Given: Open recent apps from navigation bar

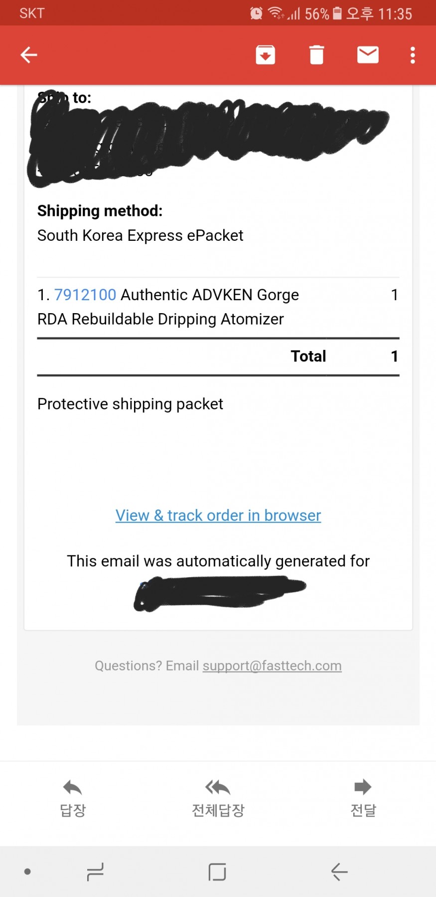Looking at the screenshot, I should pos(95,872).
